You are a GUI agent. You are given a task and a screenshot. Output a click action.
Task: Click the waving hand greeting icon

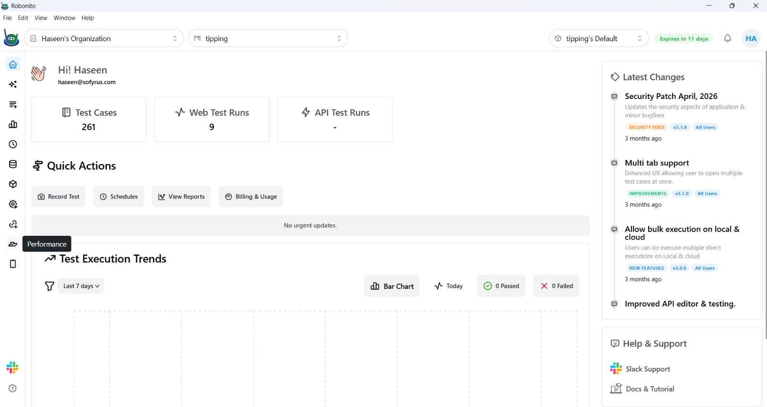pos(39,74)
